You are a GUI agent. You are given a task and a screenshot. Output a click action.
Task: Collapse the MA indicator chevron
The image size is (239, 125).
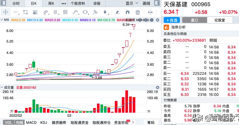point(2,20)
